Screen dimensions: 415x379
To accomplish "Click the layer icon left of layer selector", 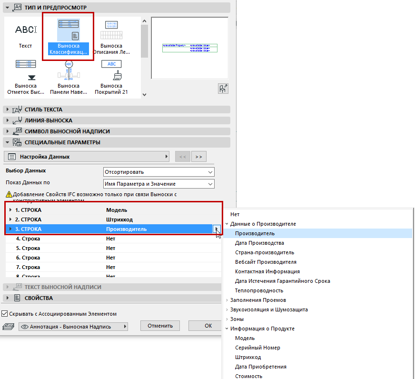I will tap(9, 326).
